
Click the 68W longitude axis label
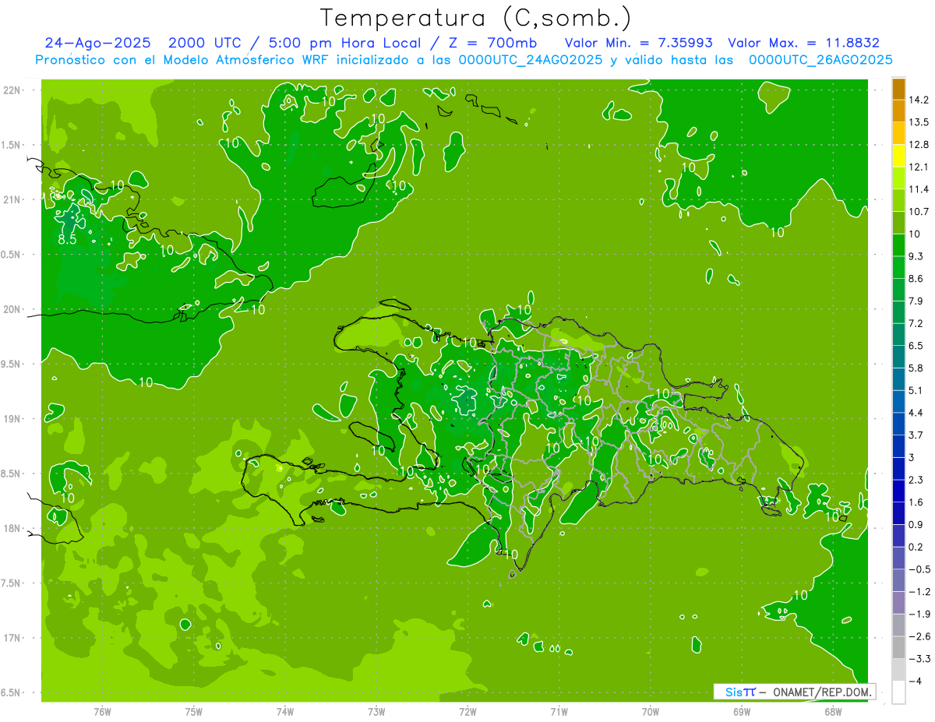[833, 712]
